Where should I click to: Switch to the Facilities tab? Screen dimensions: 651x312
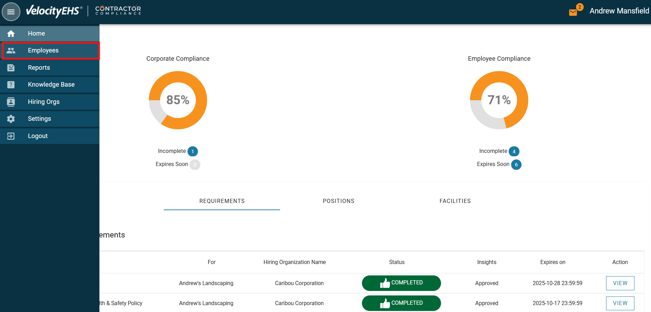coord(455,201)
